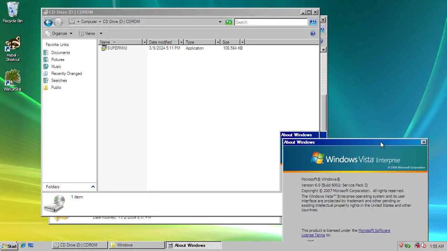The height and width of the screenshot is (251, 447).
Task: Click the 1 item label in details pane
Action: 77,197
